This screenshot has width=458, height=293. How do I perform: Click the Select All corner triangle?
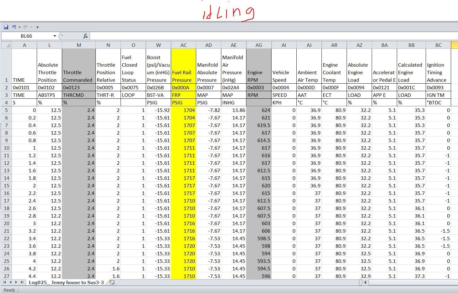coord(6,45)
